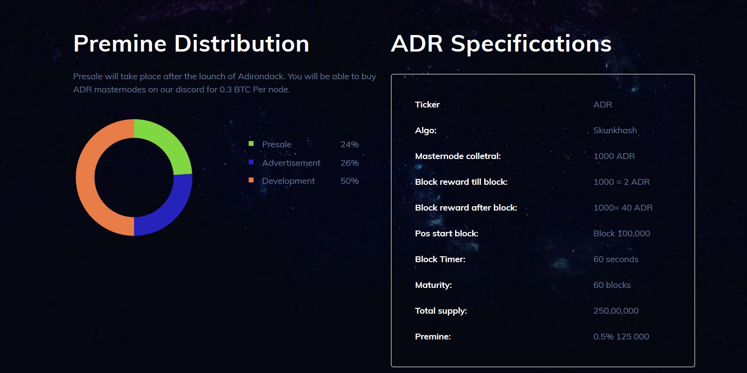Click the 60 seconds block timer value
The width and height of the screenshot is (747, 373).
(616, 259)
